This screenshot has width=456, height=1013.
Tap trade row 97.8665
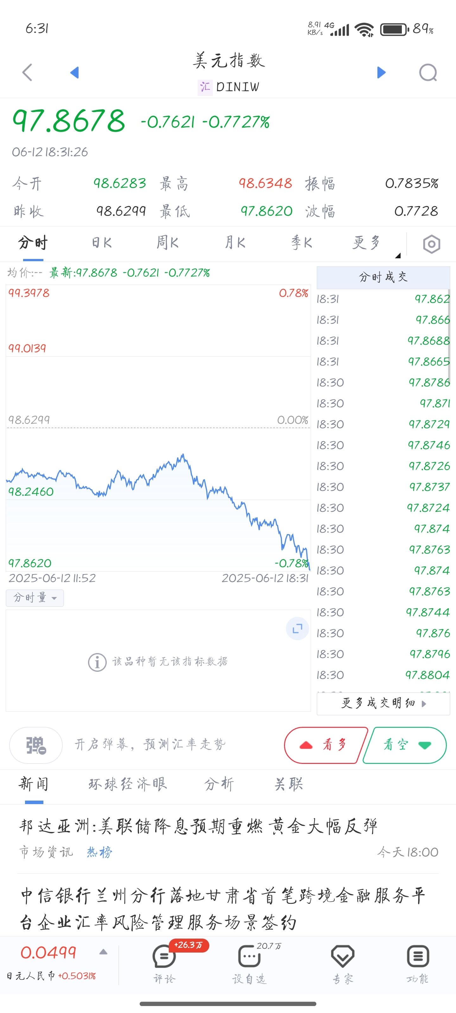coord(383,362)
